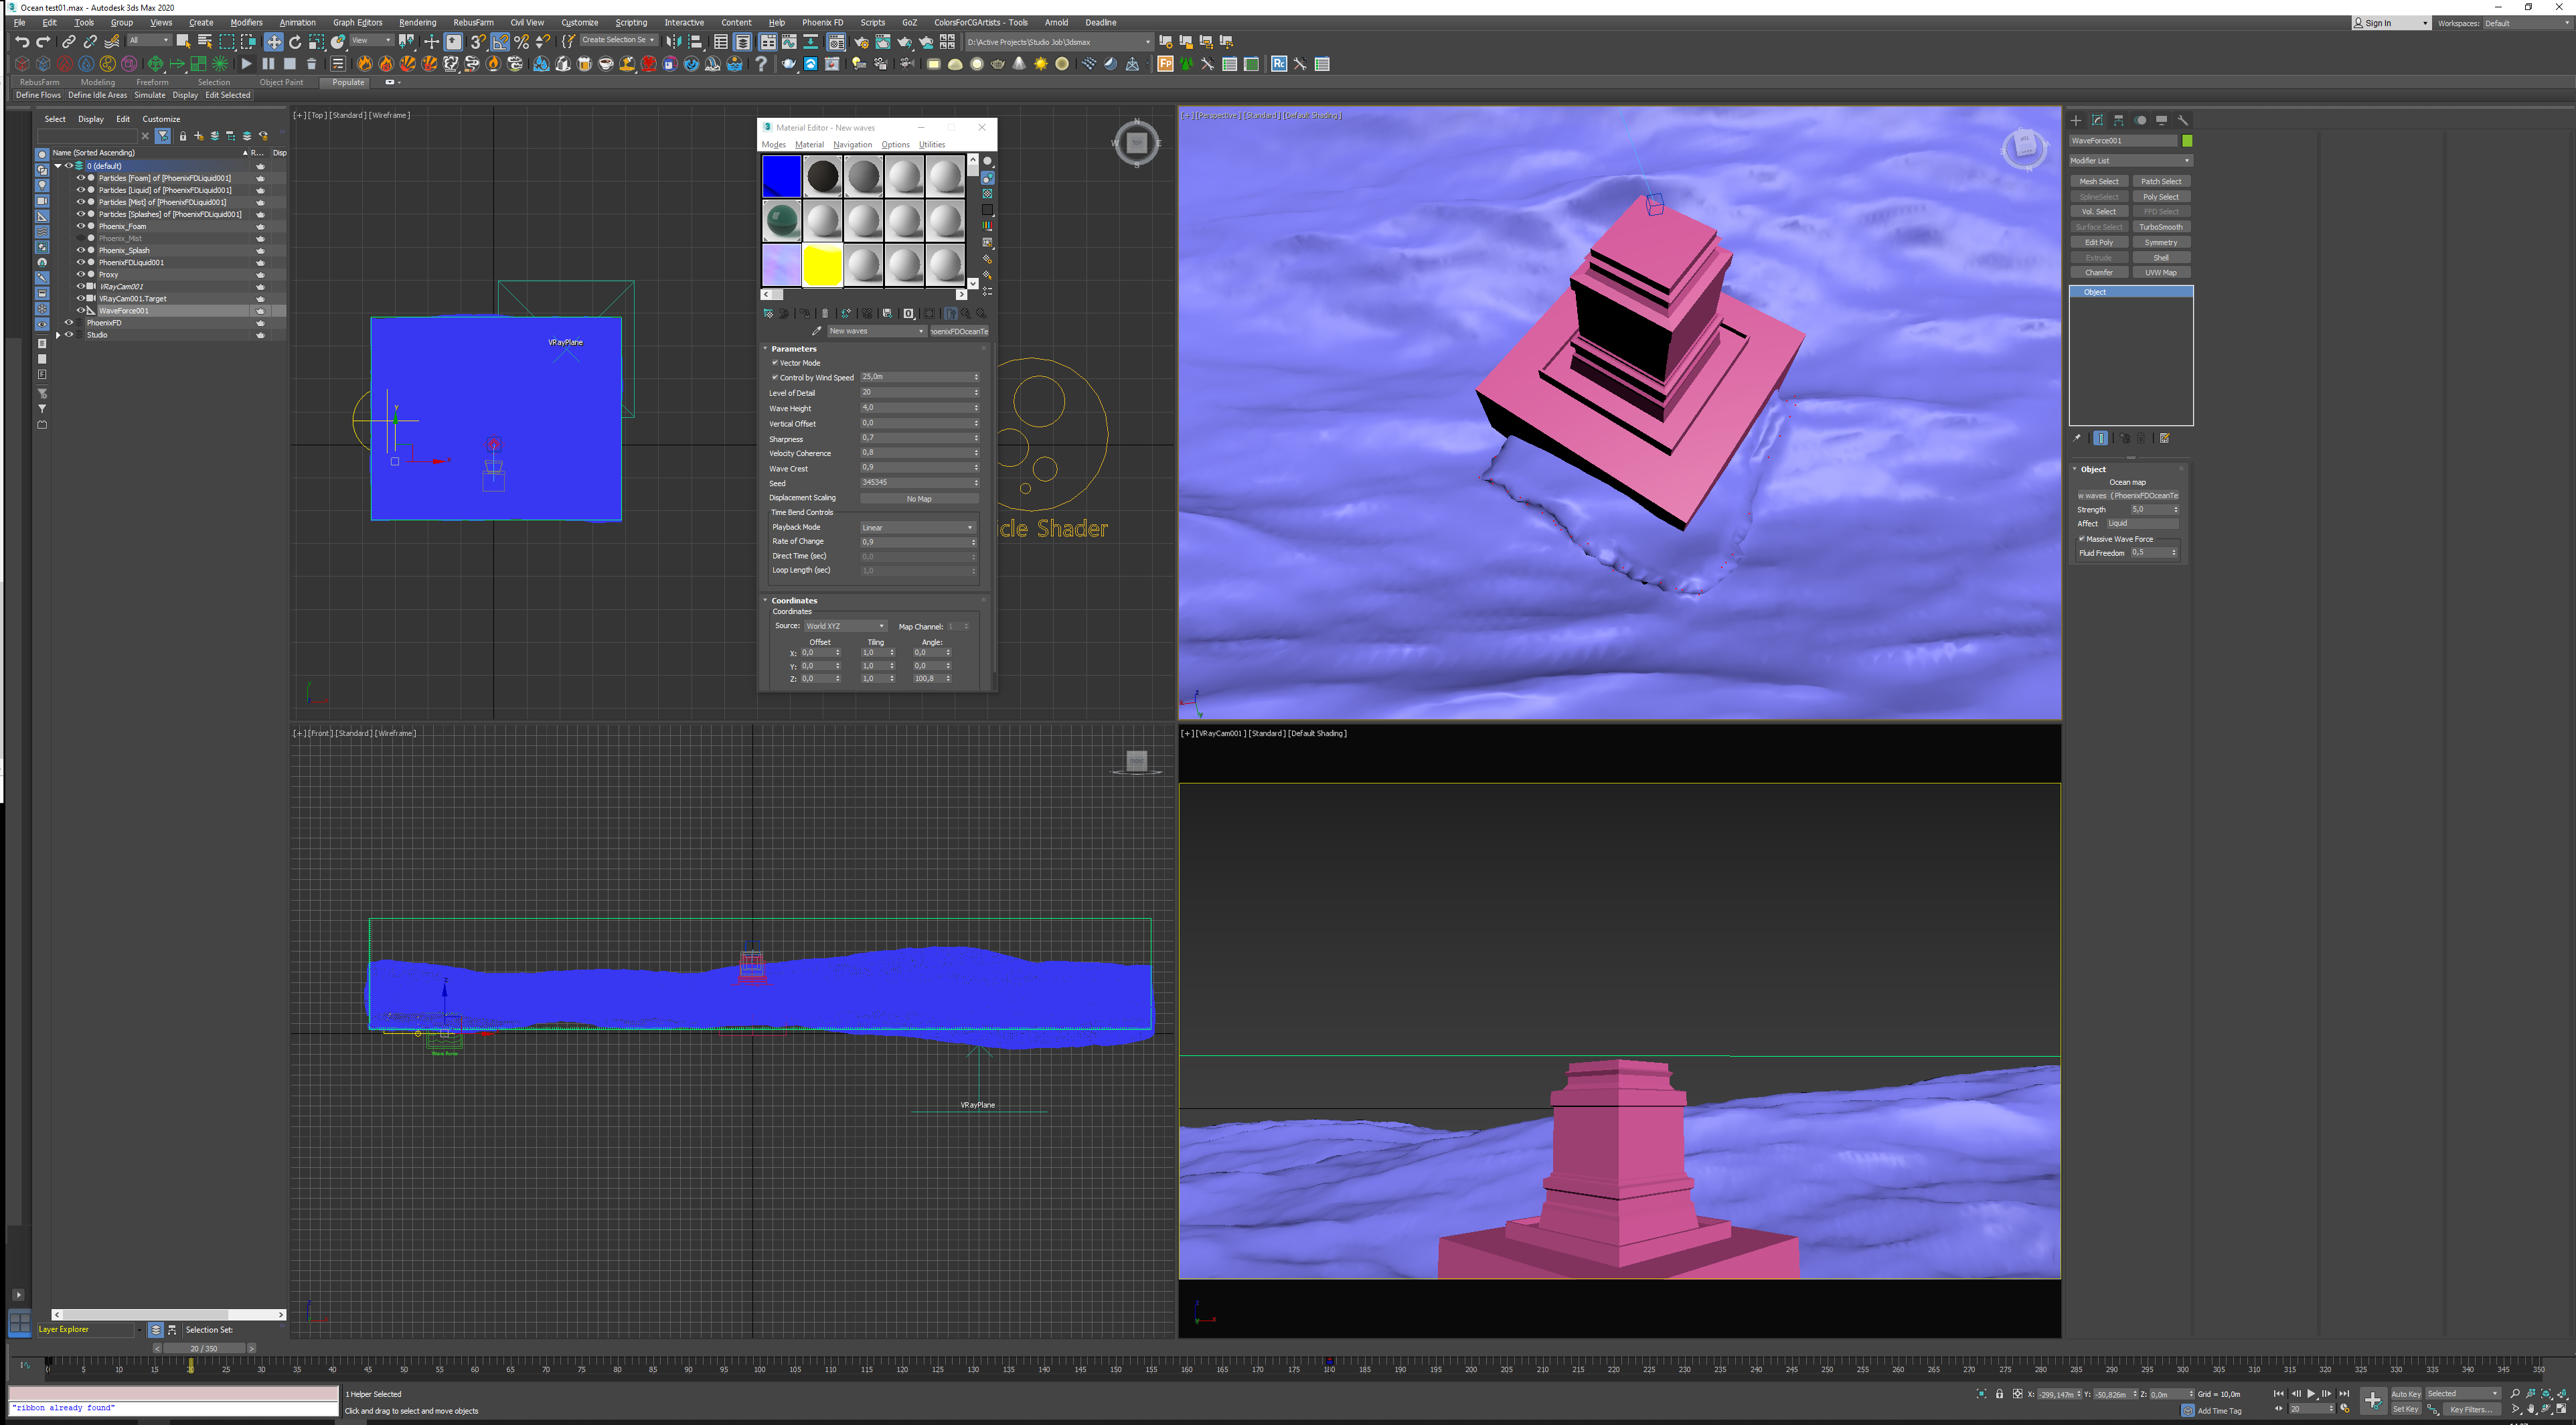Uncheck the Vector Mode checkbox
Viewport: 2576px width, 1425px height.
[x=775, y=363]
